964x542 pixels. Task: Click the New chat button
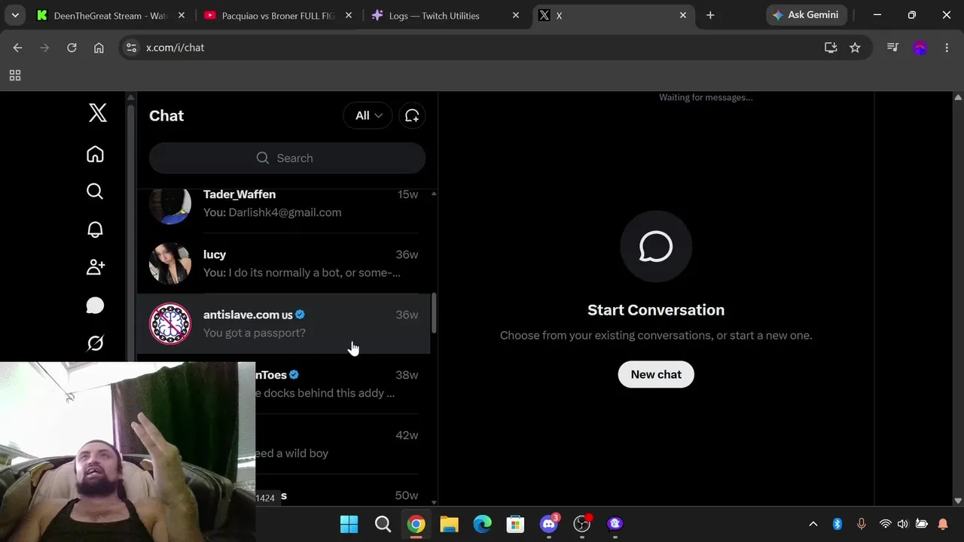[656, 374]
